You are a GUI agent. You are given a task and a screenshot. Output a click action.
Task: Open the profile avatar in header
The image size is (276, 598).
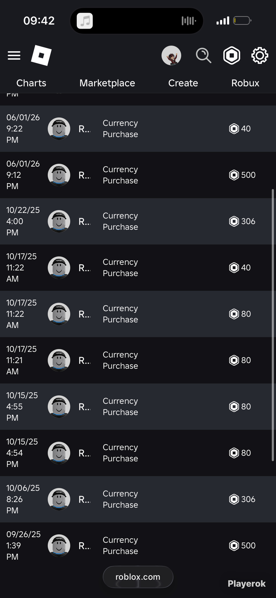pos(171,55)
